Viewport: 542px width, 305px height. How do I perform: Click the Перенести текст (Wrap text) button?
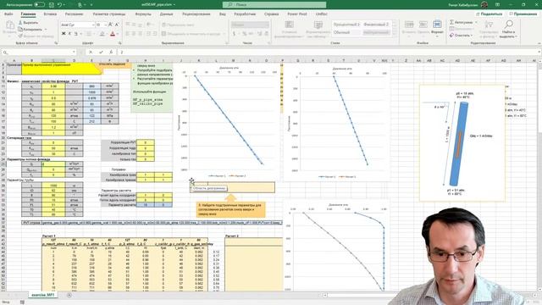(x=179, y=25)
